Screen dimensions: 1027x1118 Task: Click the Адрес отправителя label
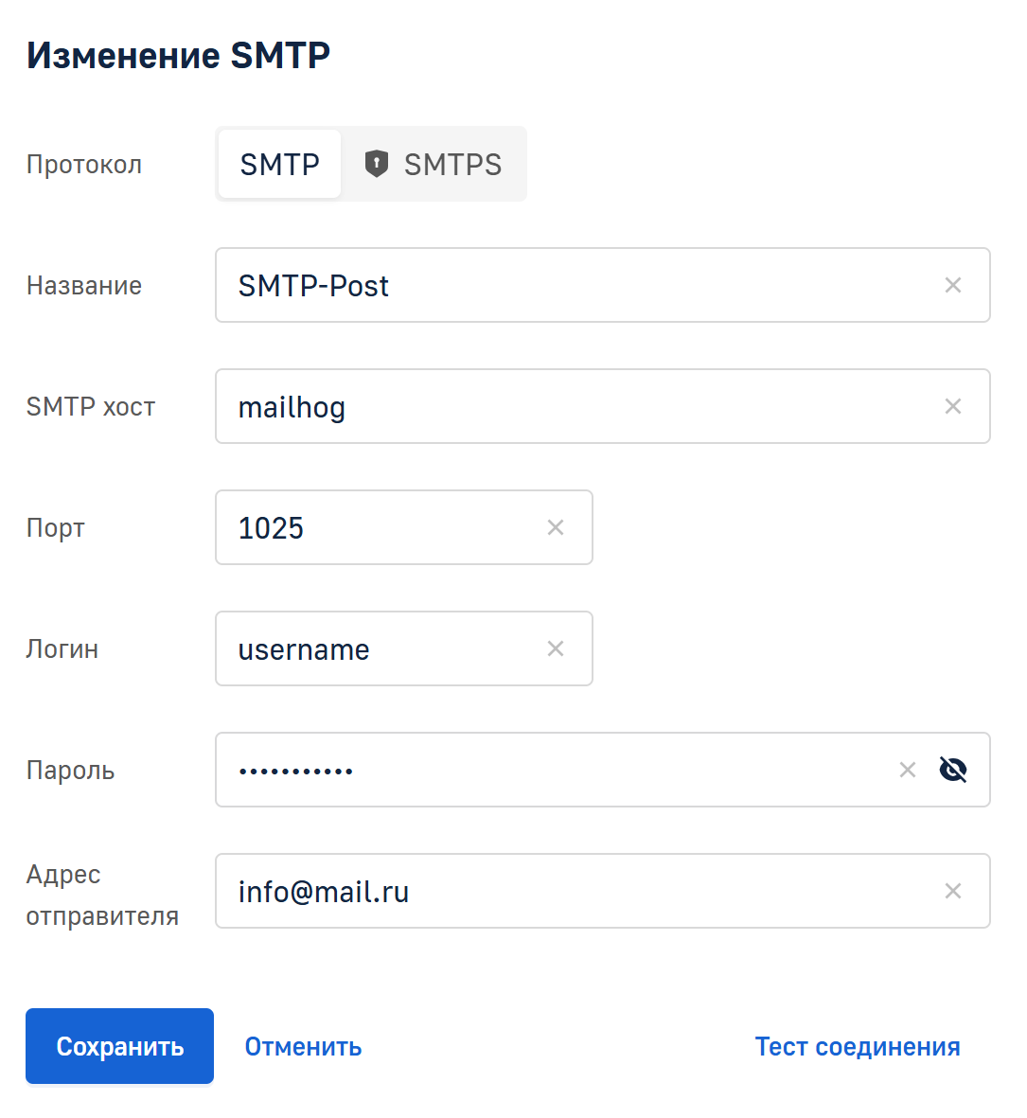tap(102, 895)
